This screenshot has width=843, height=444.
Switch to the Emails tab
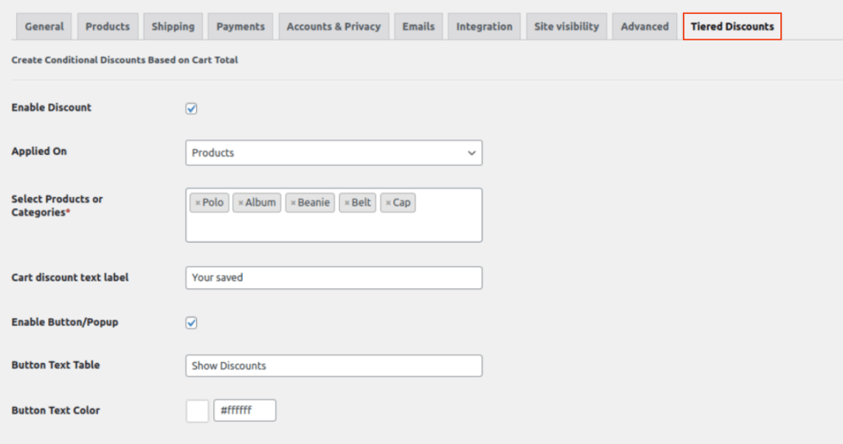418,27
